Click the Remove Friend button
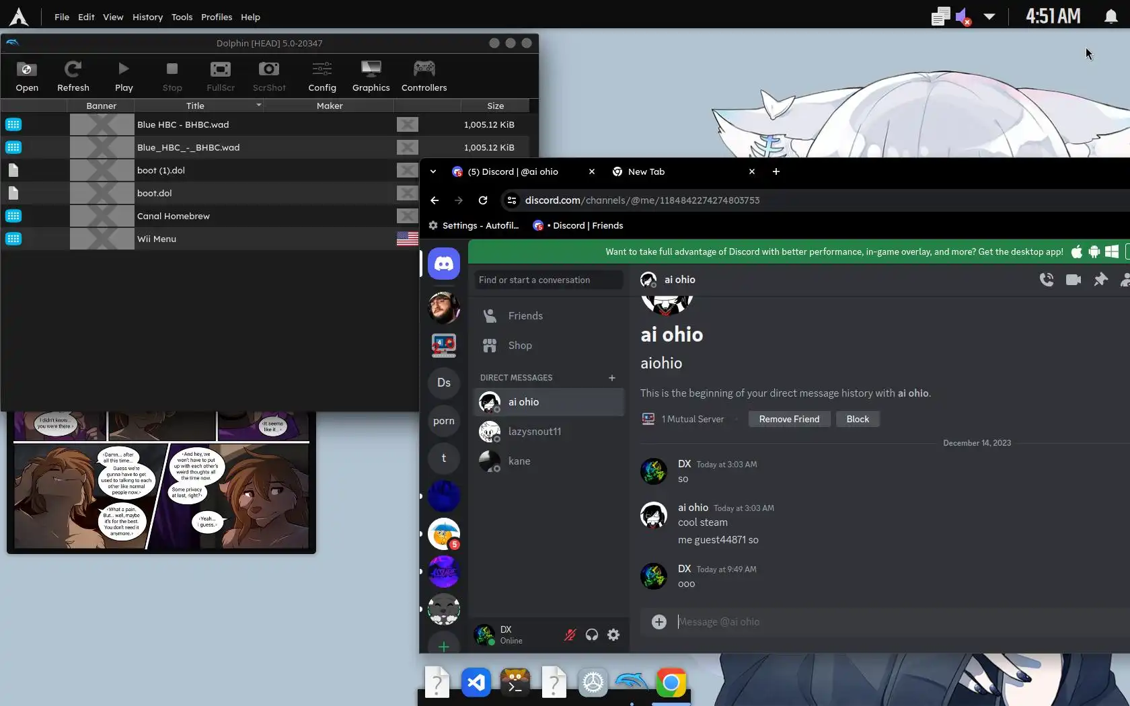Viewport: 1130px width, 706px height. (x=789, y=420)
